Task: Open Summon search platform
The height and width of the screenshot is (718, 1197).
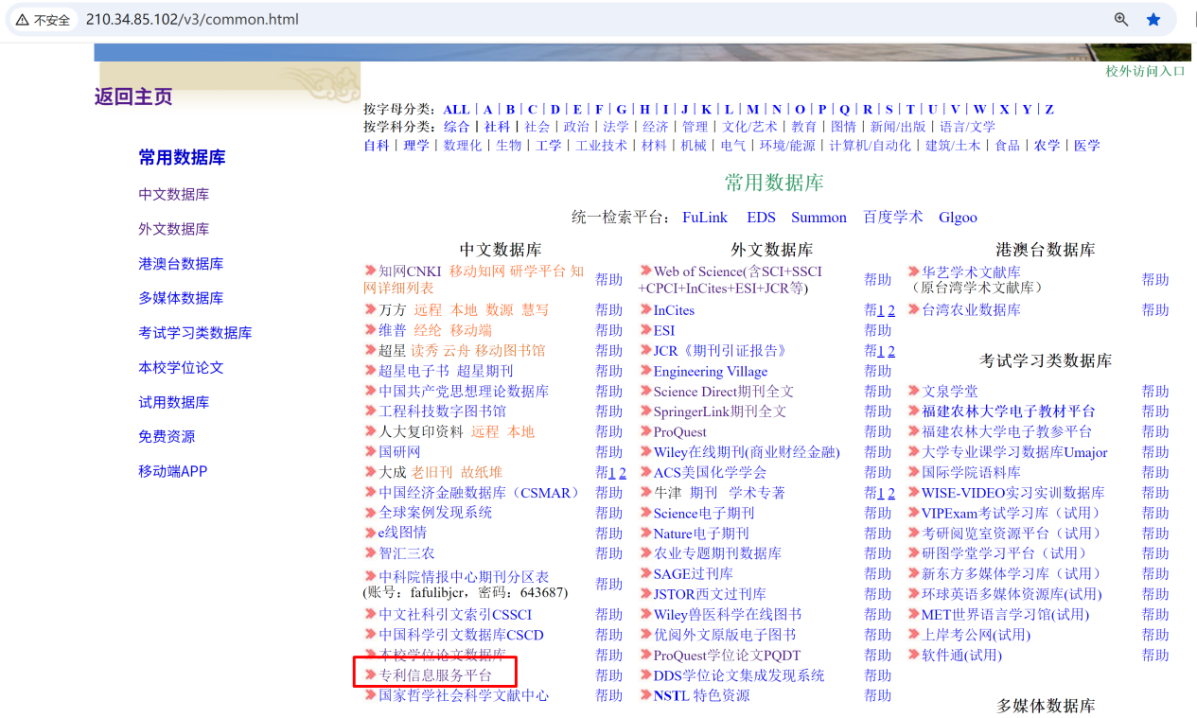Action: click(x=819, y=218)
